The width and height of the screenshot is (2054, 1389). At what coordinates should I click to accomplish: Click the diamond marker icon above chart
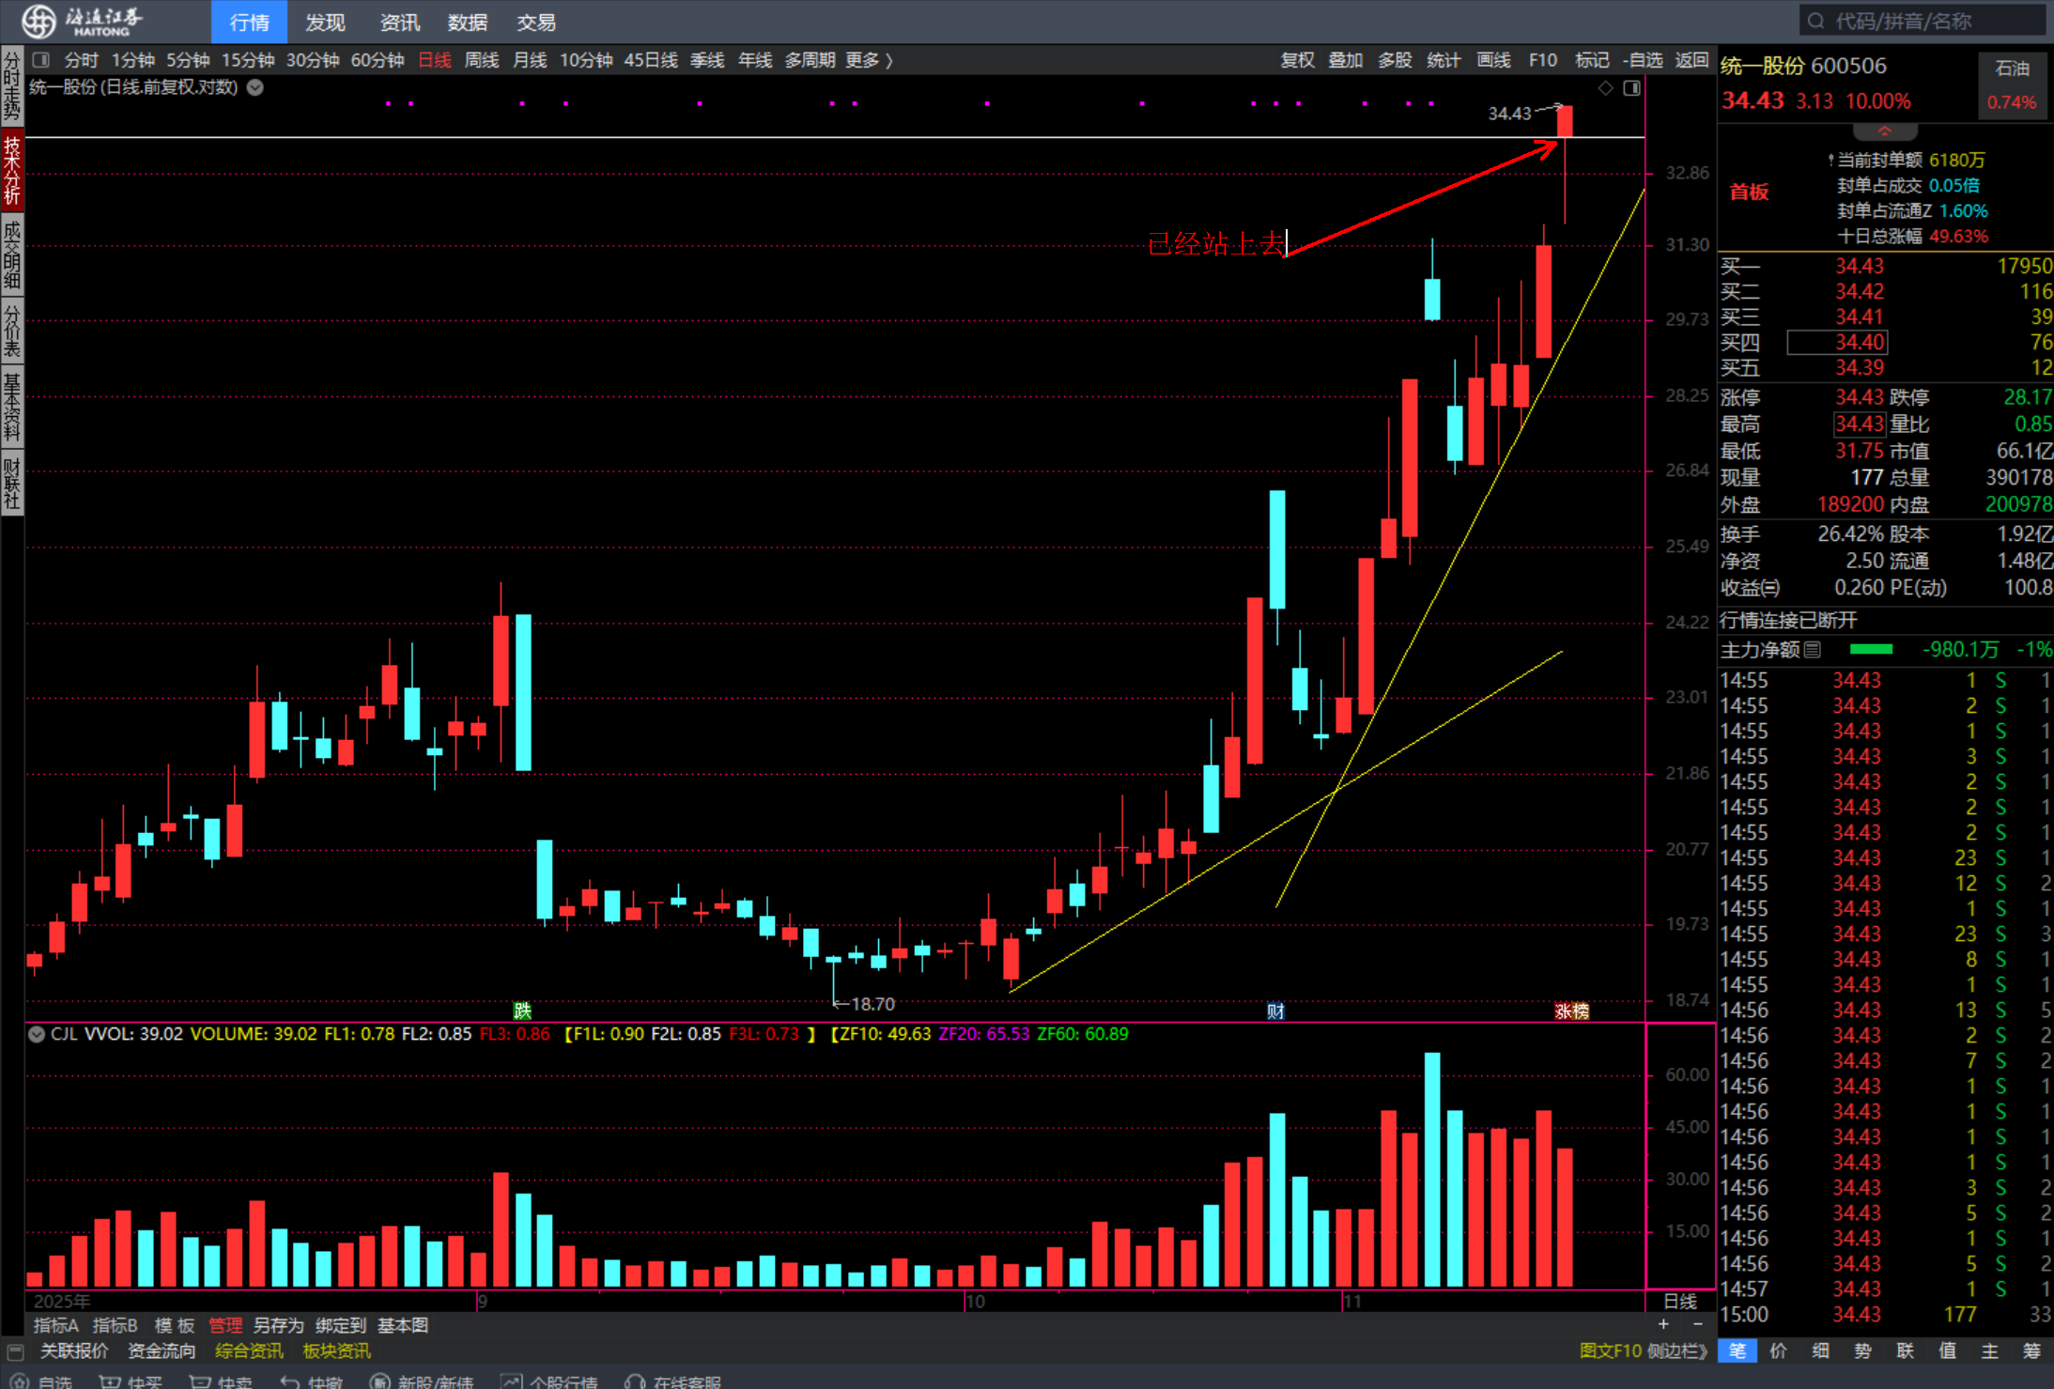[1605, 87]
